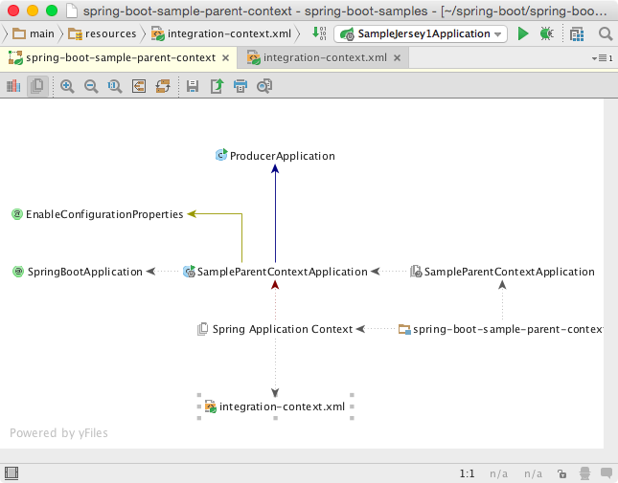Screen dimensions: 618x483
Task: Select the integration-context.xml diagram node
Action: (275, 406)
